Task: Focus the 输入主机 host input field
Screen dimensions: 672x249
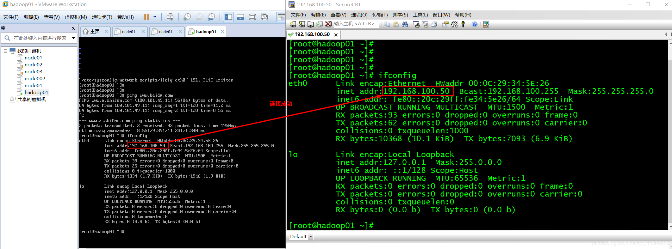Action: [x=356, y=24]
